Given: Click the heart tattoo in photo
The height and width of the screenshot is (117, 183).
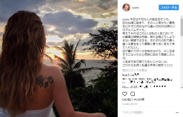Looking at the screenshot, I should click(45, 83).
